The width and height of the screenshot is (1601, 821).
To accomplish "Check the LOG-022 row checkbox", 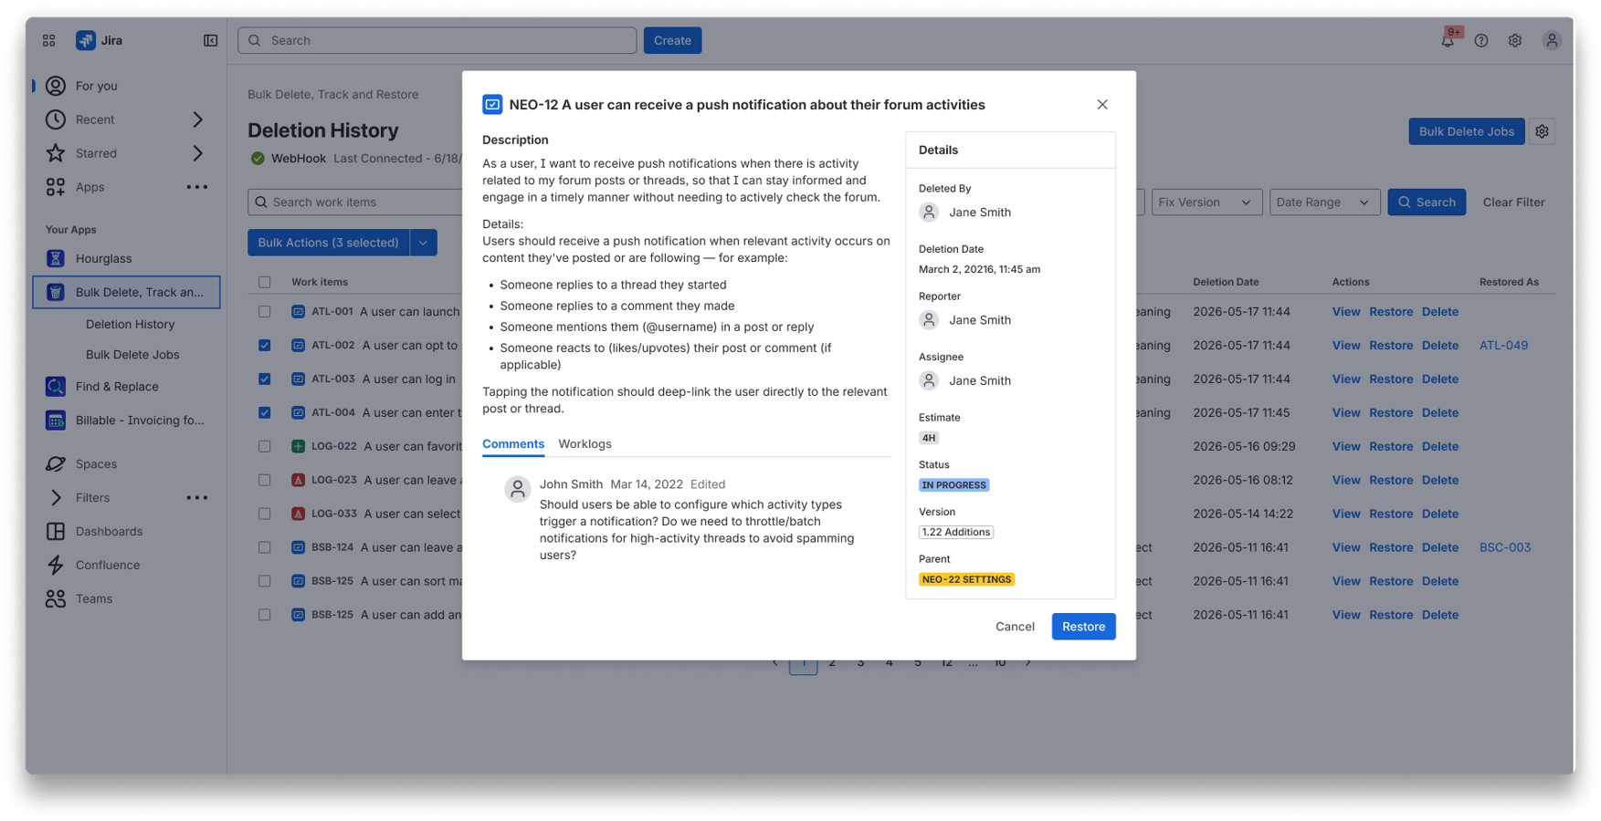I will tap(265, 446).
